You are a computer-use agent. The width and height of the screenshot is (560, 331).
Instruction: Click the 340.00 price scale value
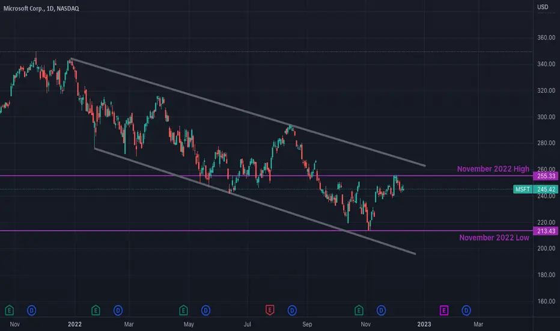546,64
